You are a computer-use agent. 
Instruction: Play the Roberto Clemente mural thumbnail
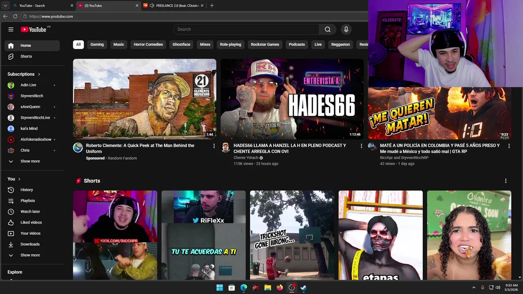145,99
